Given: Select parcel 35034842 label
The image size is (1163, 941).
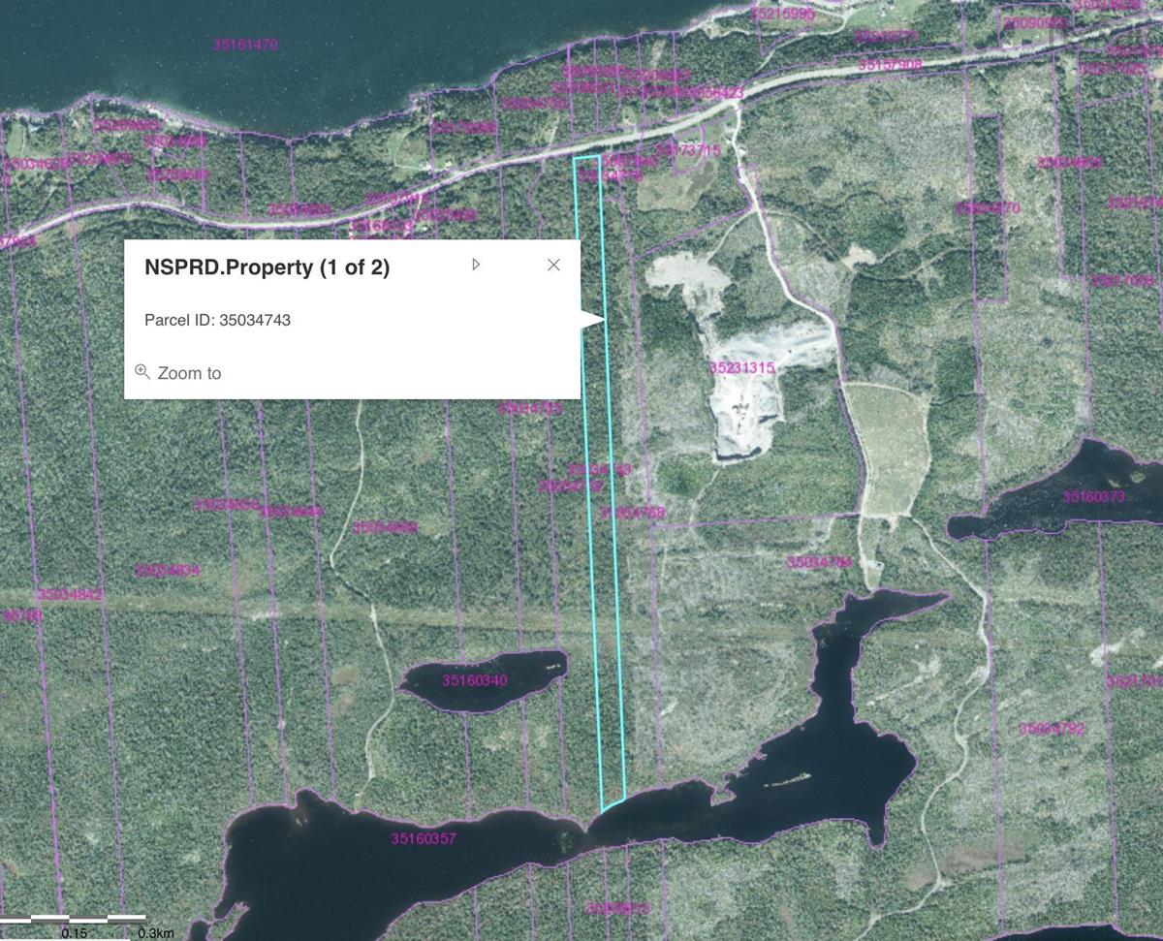Looking at the screenshot, I should 70,594.
